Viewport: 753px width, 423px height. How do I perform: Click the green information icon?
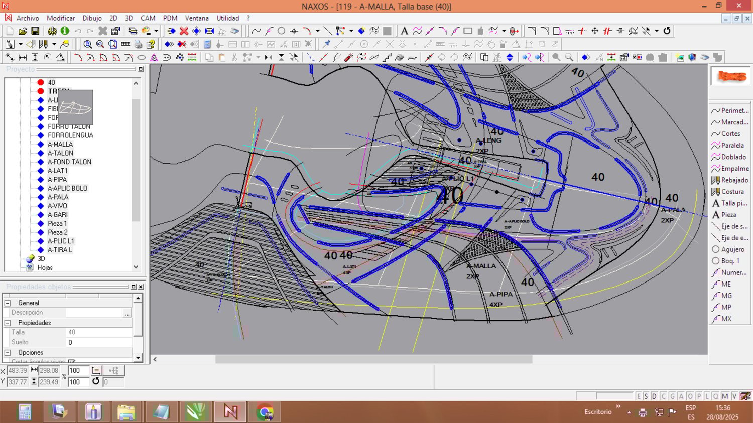(x=65, y=31)
